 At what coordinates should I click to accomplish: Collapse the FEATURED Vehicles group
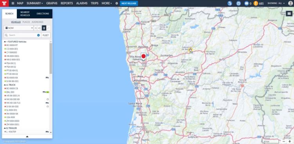(x=5, y=42)
